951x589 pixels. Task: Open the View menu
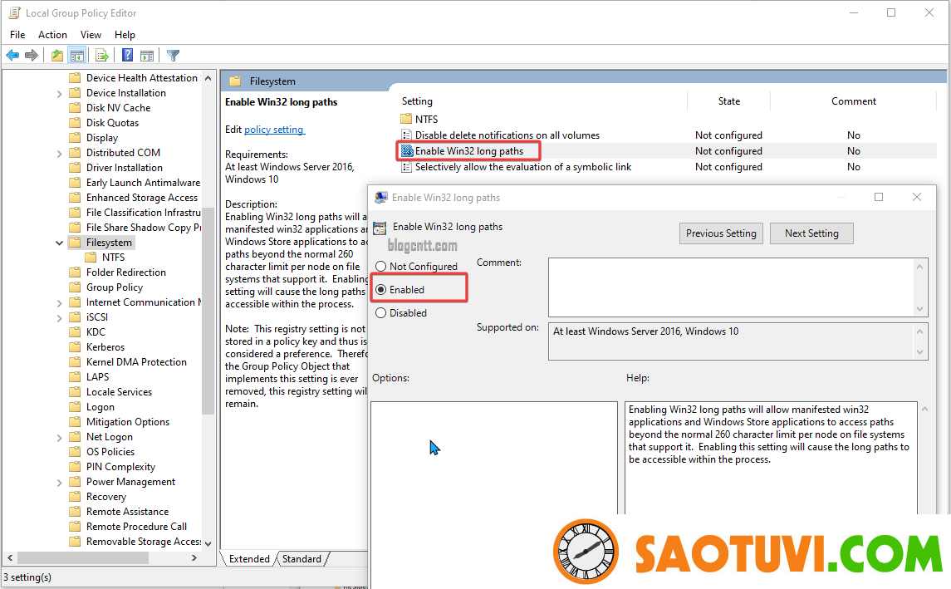click(91, 35)
